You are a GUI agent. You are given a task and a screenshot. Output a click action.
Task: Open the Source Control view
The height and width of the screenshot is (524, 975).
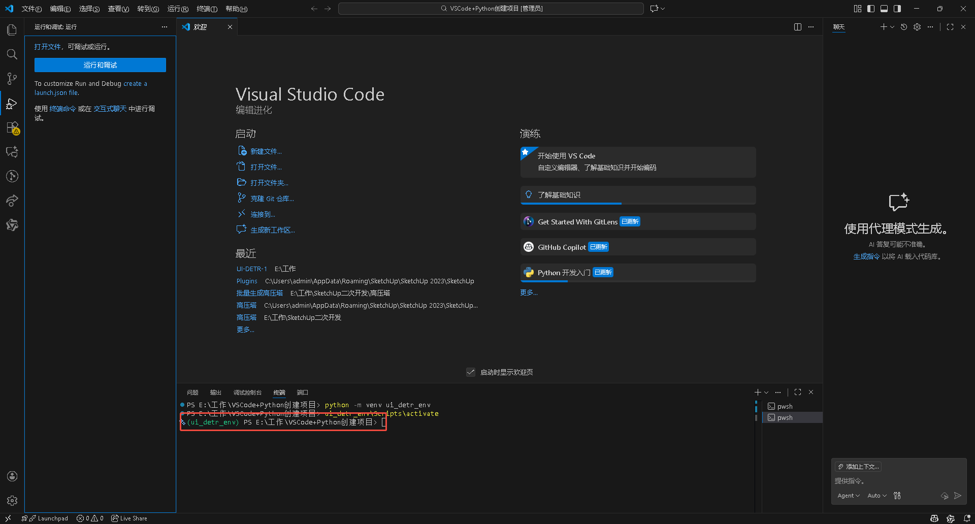click(12, 79)
